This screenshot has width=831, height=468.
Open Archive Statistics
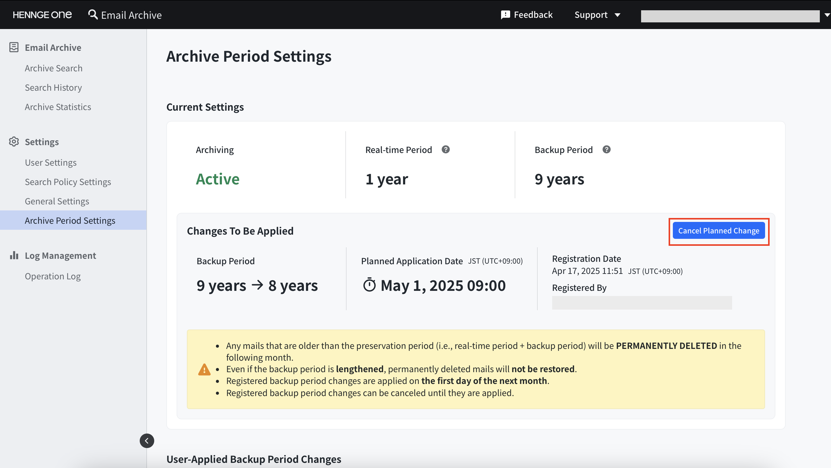point(58,107)
